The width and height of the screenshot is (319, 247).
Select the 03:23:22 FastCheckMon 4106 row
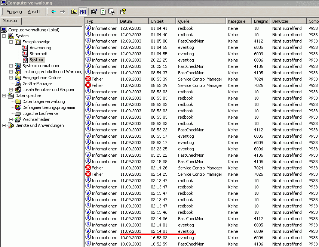[x=202, y=155]
